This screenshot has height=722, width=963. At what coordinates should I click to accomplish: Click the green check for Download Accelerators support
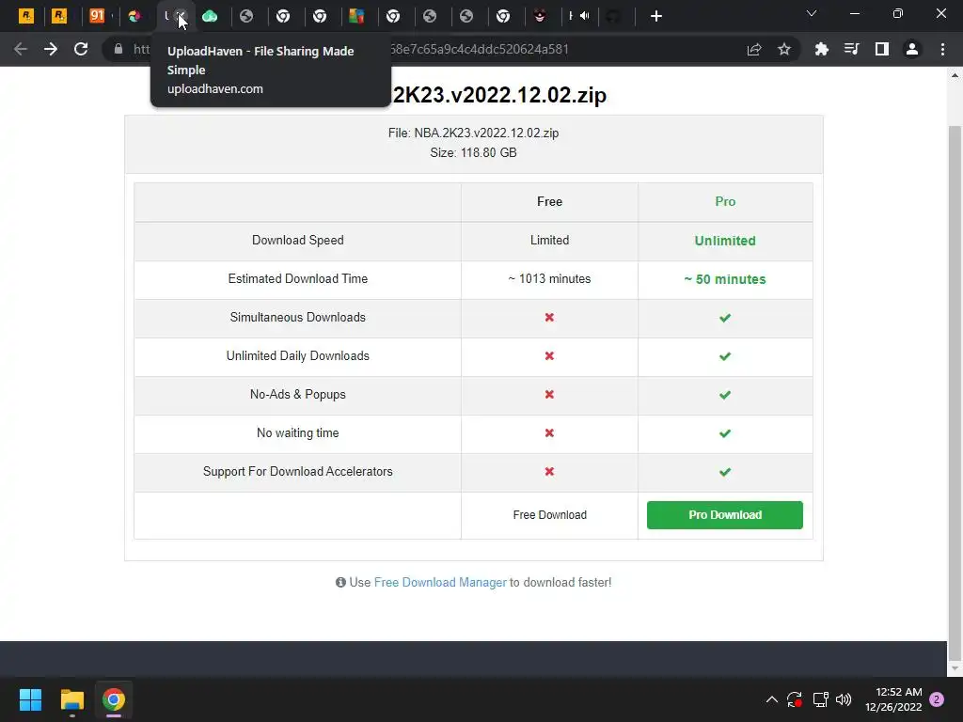tap(725, 472)
